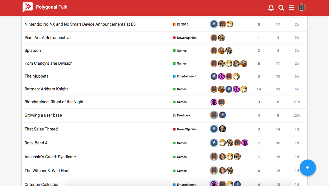This screenshot has width=329, height=186.
Task: Click last avatar on The Division row
Action: click(x=244, y=64)
